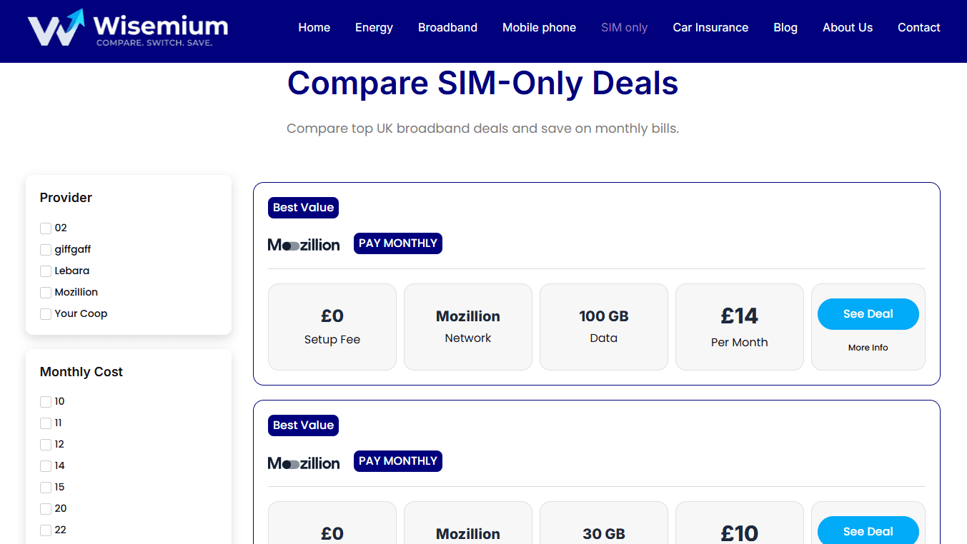
Task: Open More Info under the first deal
Action: (868, 348)
